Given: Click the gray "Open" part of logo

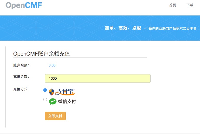Looking at the screenshot, I should [15, 6].
